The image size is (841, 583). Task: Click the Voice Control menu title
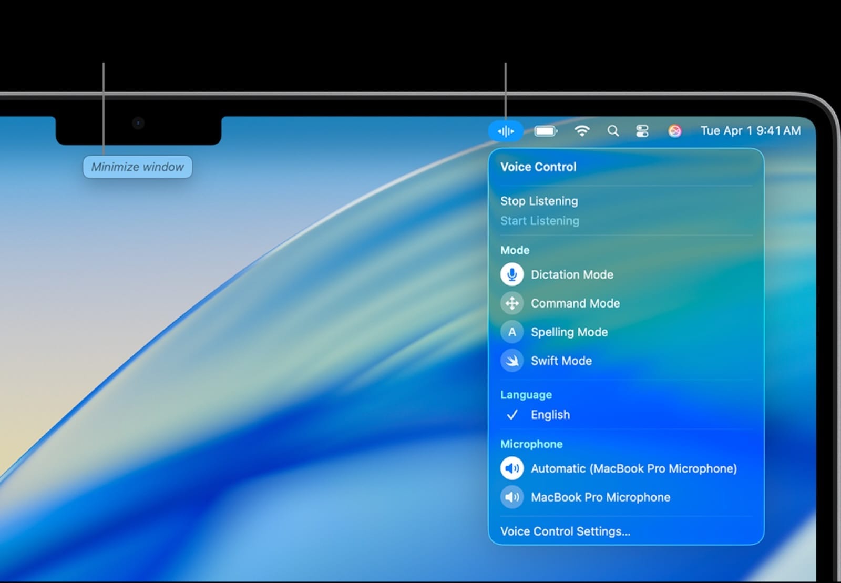(x=538, y=167)
